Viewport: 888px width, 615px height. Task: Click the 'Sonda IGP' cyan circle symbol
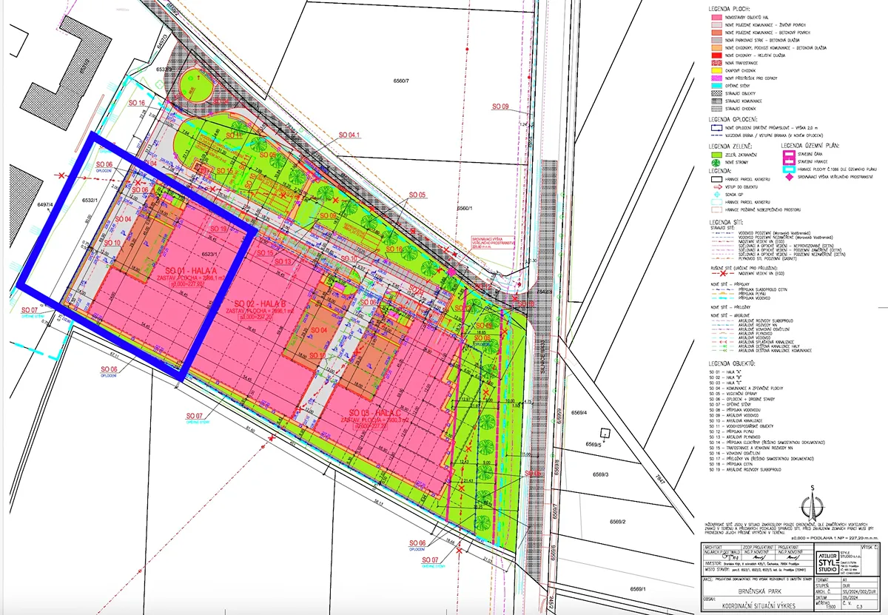(x=716, y=194)
